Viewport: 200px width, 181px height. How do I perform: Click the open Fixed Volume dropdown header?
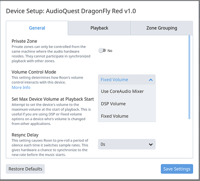pyautogui.click(x=127, y=80)
